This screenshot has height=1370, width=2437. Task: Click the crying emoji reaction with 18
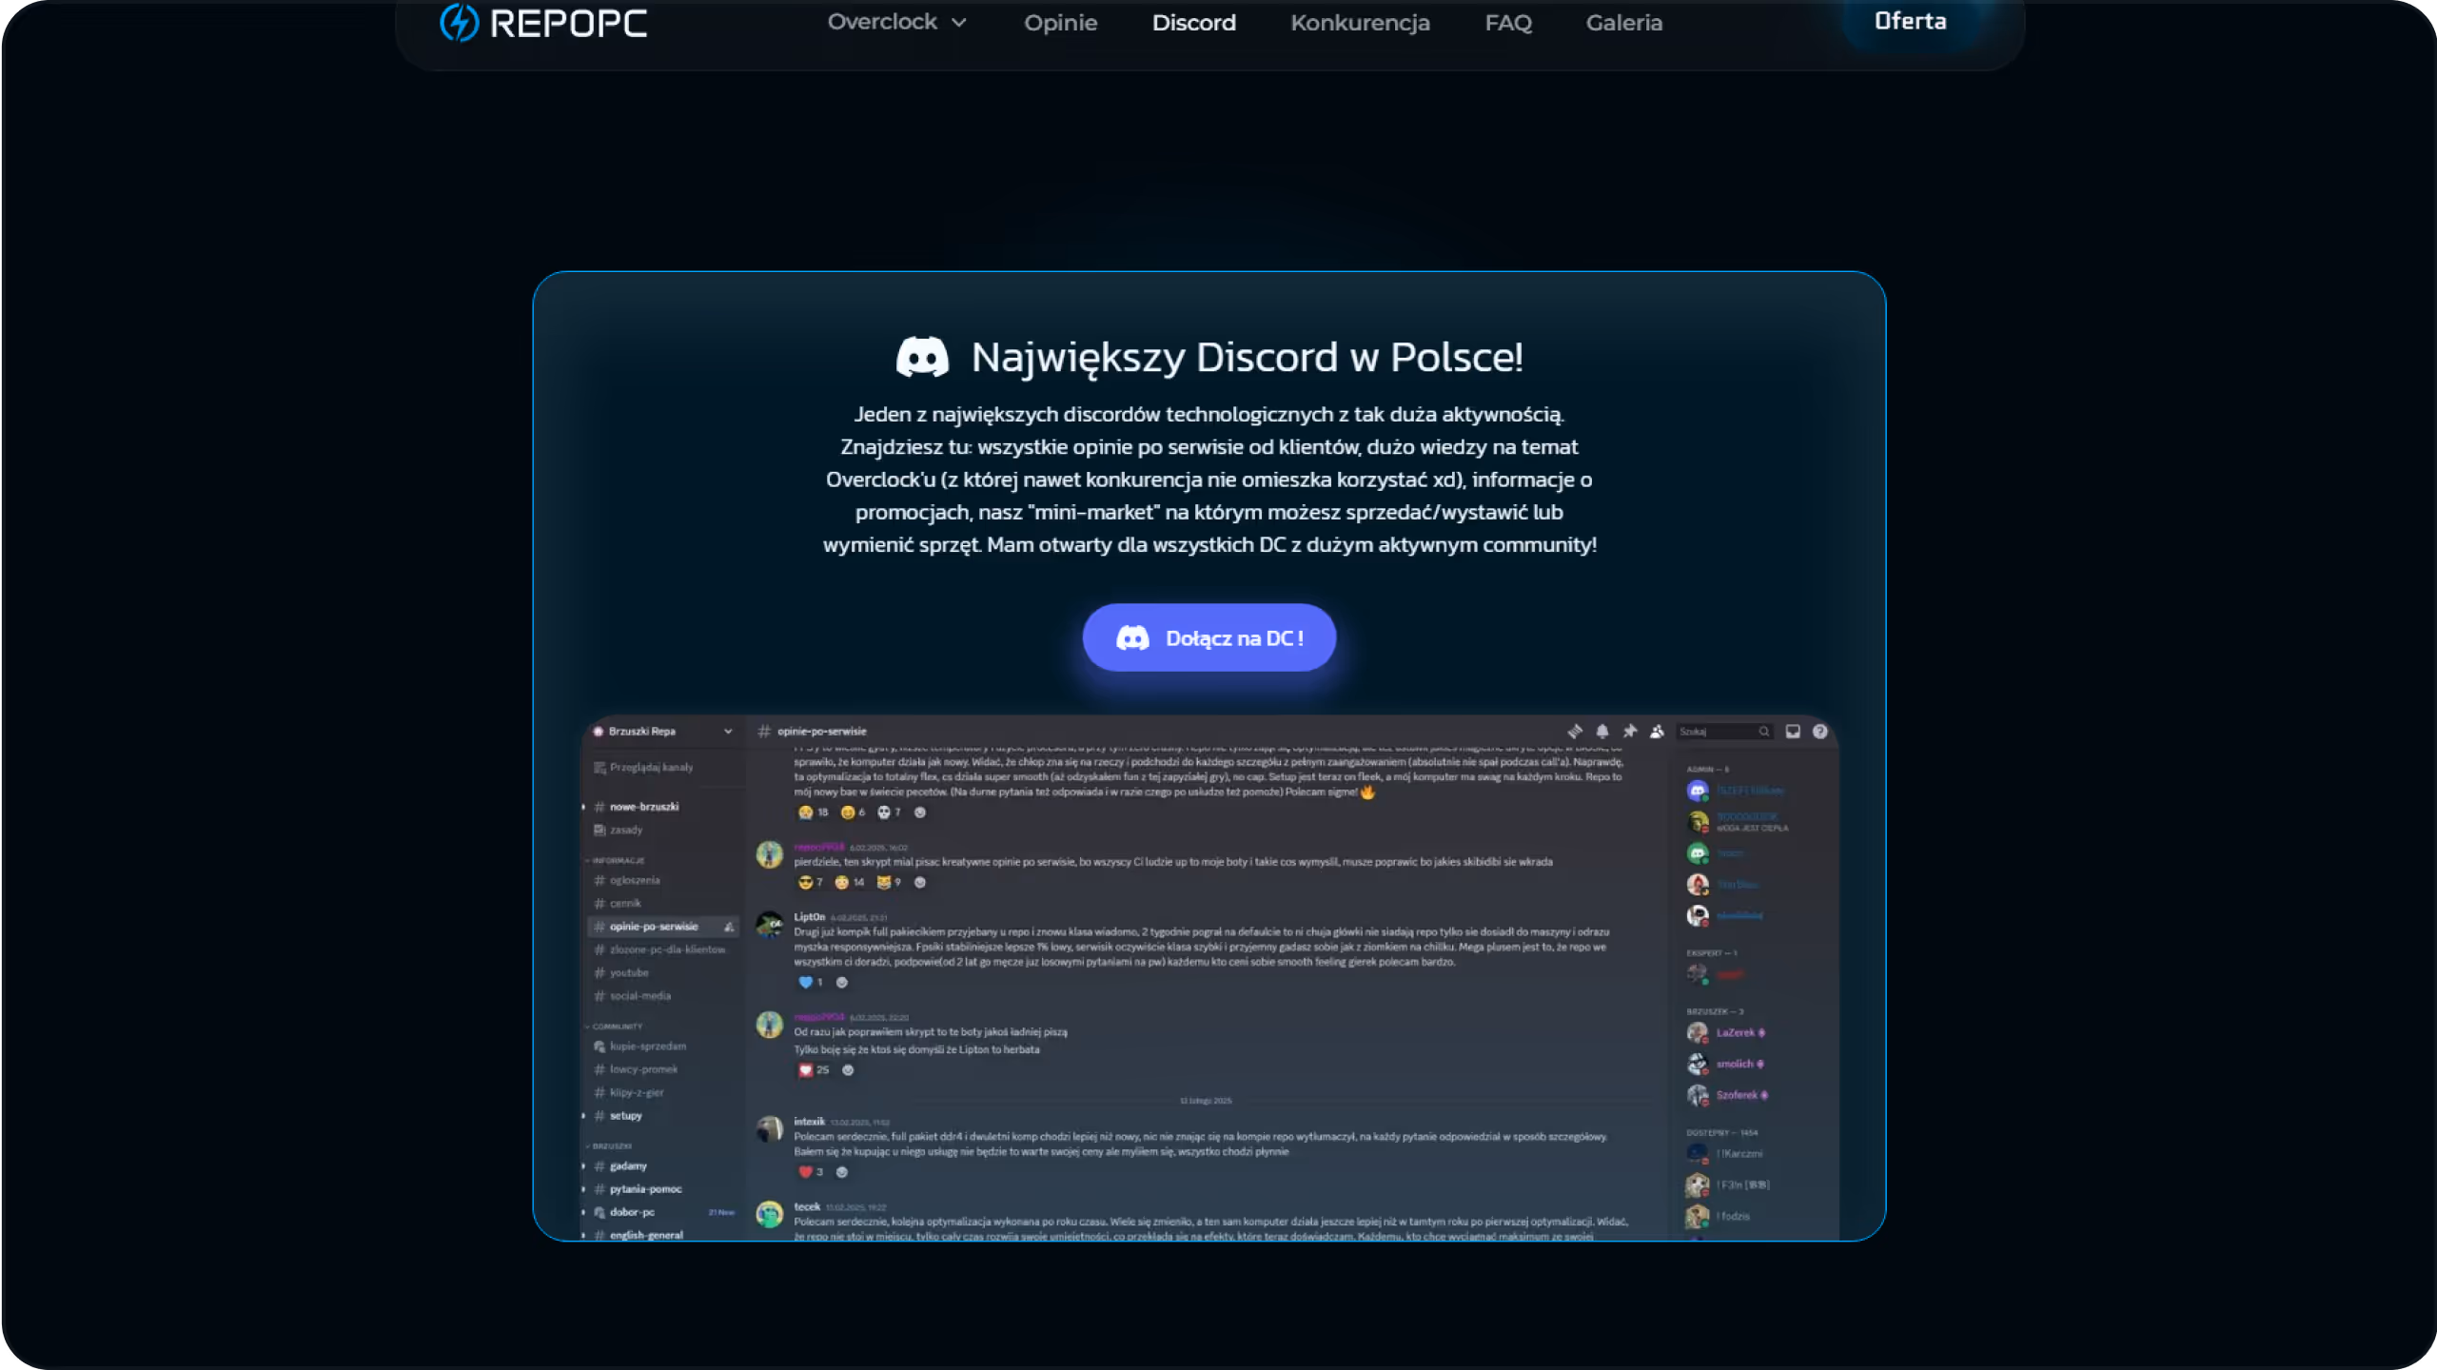click(x=814, y=812)
